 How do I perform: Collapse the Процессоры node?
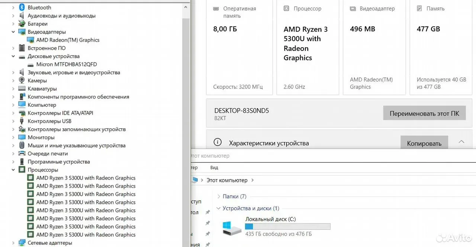(13, 170)
